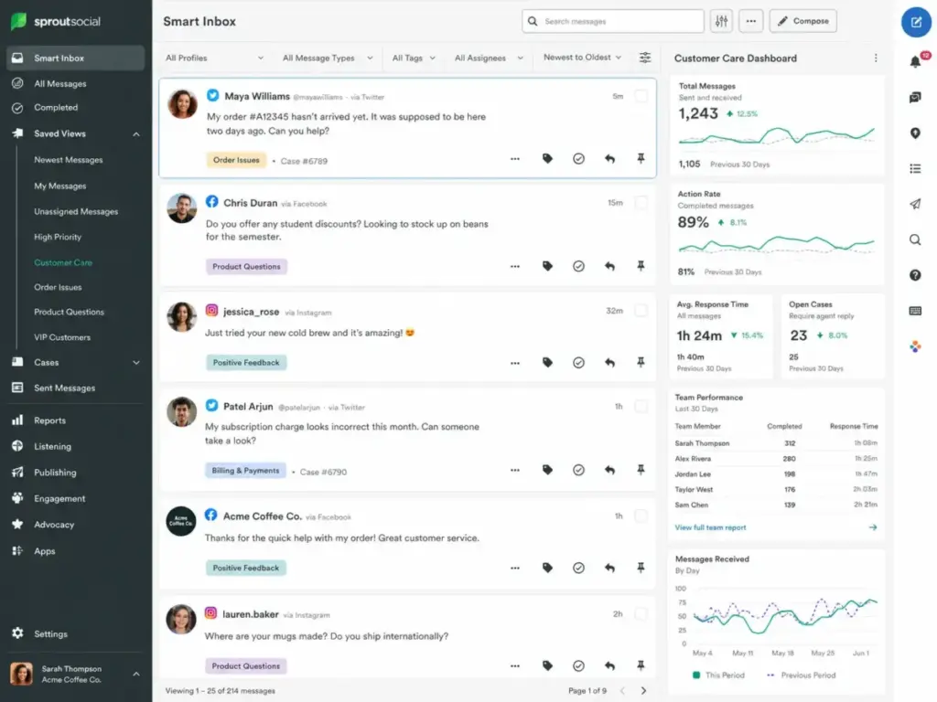This screenshot has width=937, height=702.
Task: Tag Chris Duran's message
Action: [x=547, y=266]
